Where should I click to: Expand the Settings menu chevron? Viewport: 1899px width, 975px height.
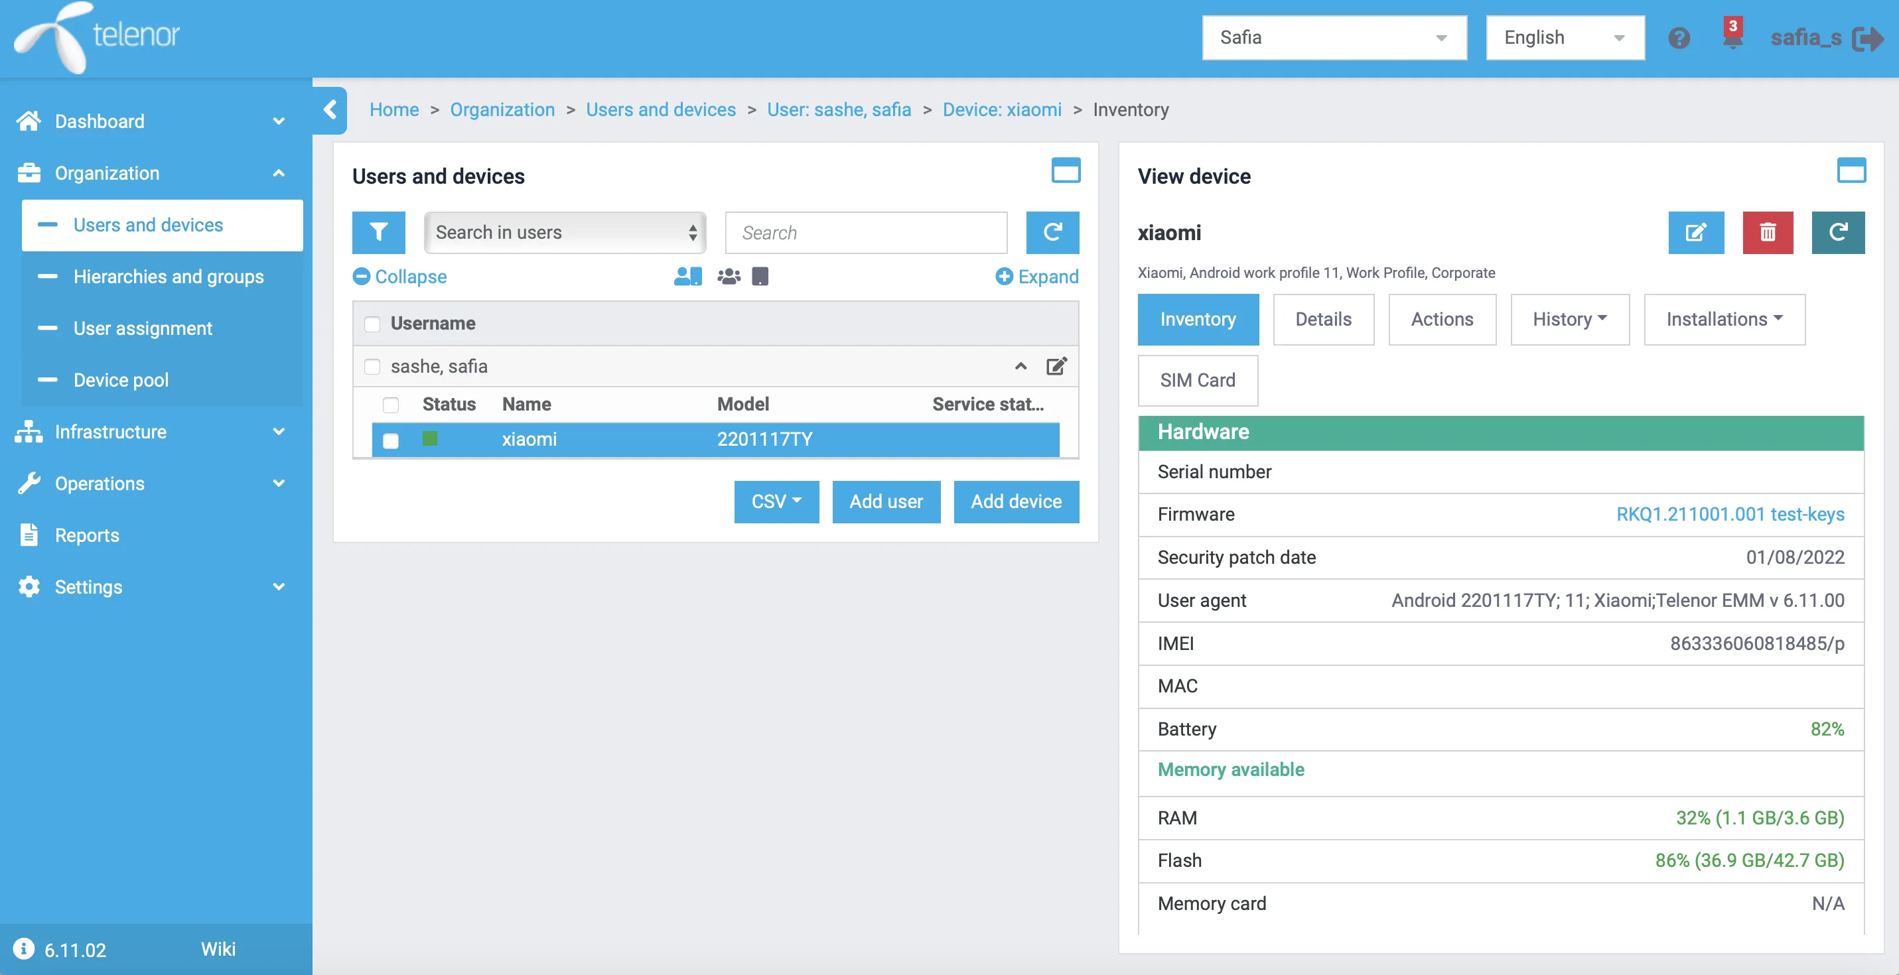(279, 586)
